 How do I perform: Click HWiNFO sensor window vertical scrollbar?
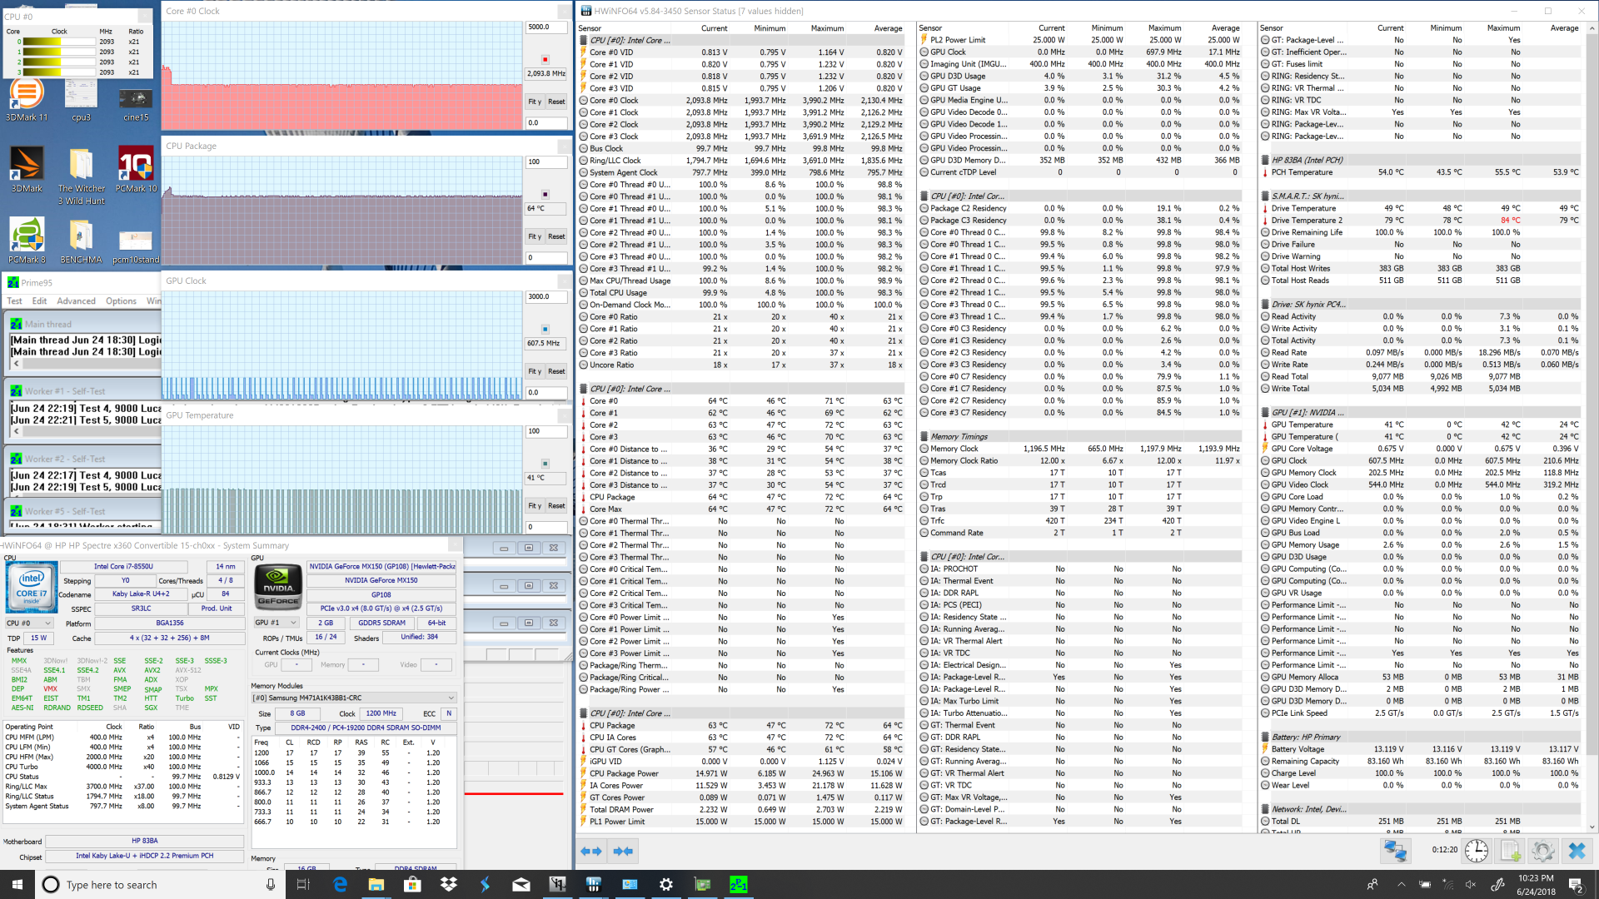click(1592, 429)
